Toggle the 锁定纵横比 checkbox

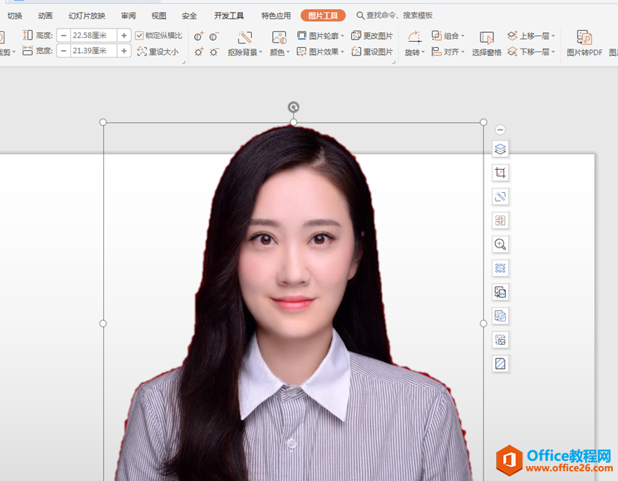tap(140, 36)
